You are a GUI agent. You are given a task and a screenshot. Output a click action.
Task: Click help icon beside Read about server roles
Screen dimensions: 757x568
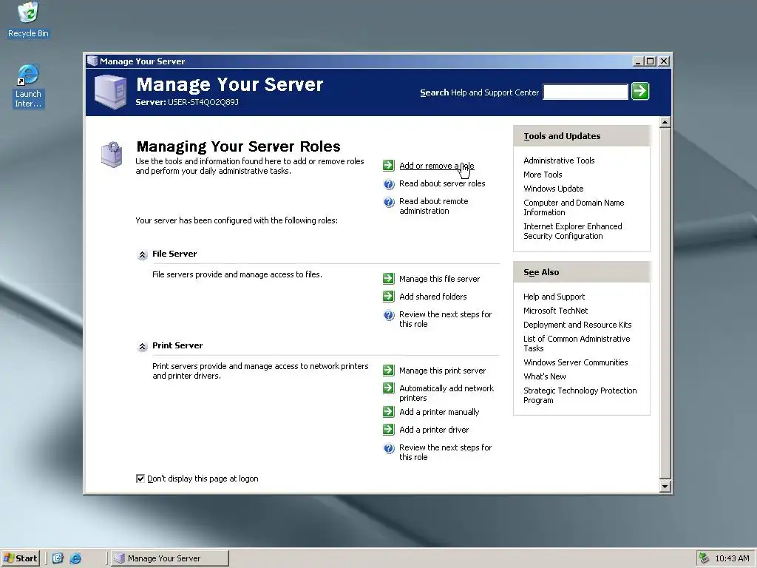point(389,184)
